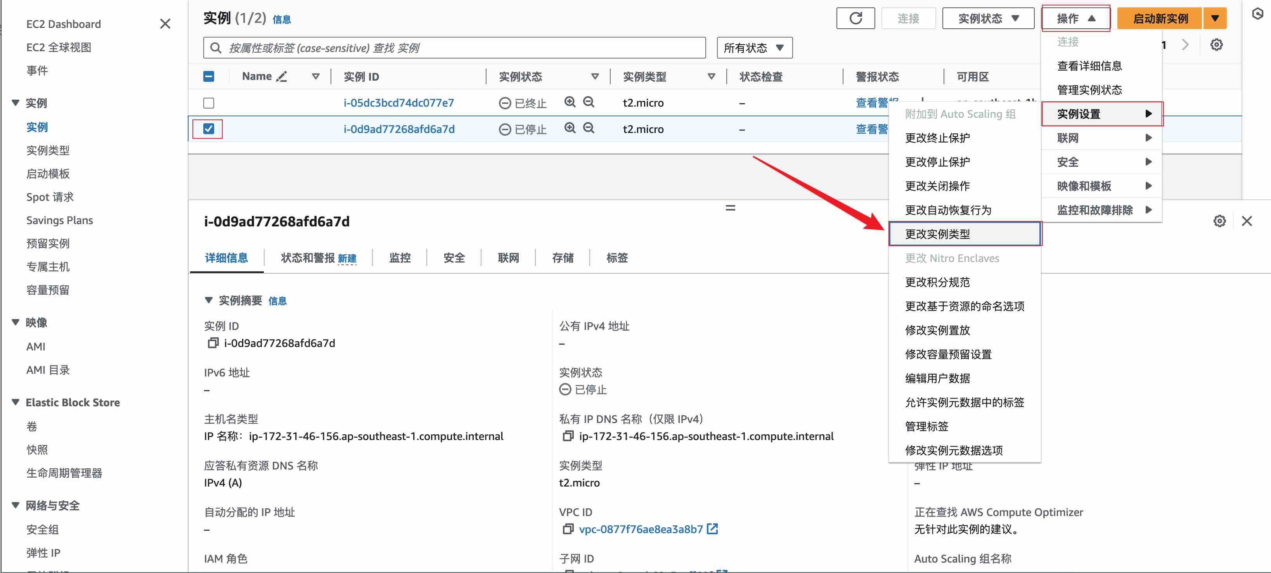This screenshot has height=573, width=1271.
Task: Zoom in on the stopped instance state
Action: coord(570,129)
